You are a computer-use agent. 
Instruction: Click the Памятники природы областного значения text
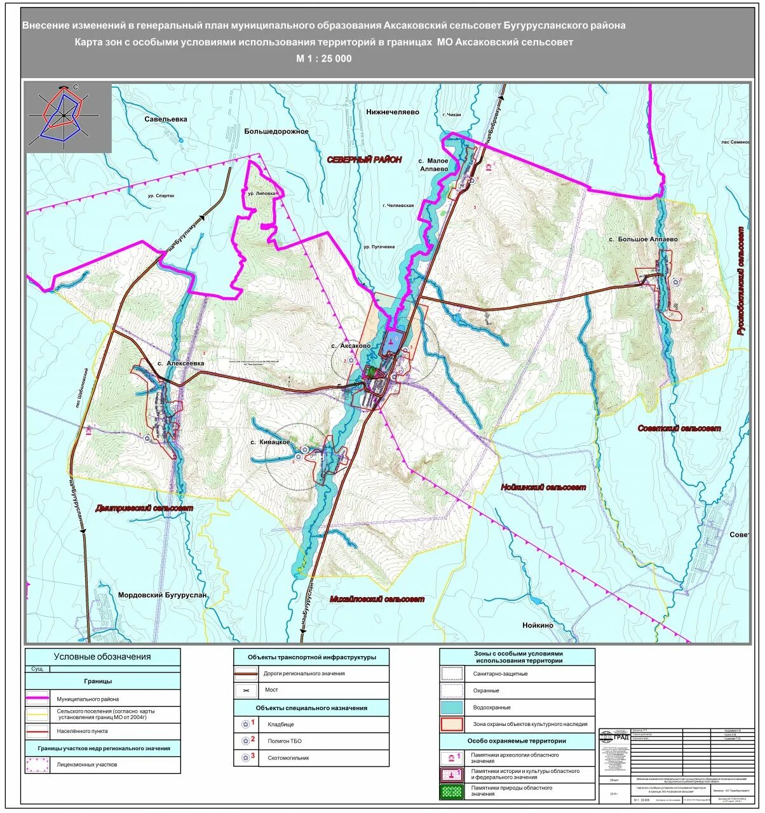click(511, 791)
